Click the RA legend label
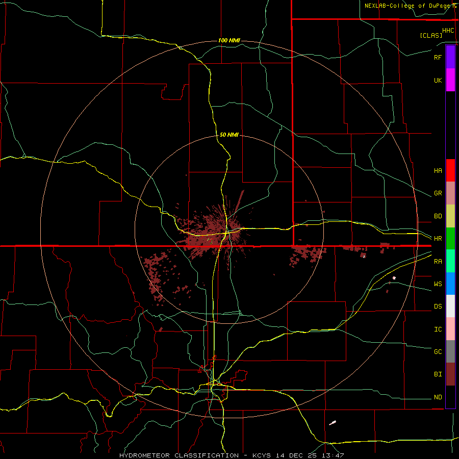The height and width of the screenshot is (459, 459). (x=438, y=262)
